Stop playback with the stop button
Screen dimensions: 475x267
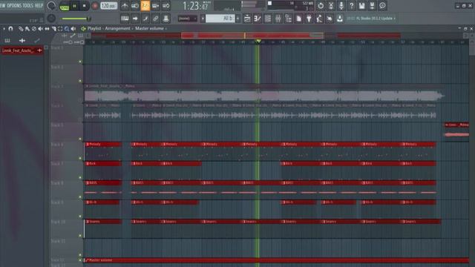(x=84, y=6)
